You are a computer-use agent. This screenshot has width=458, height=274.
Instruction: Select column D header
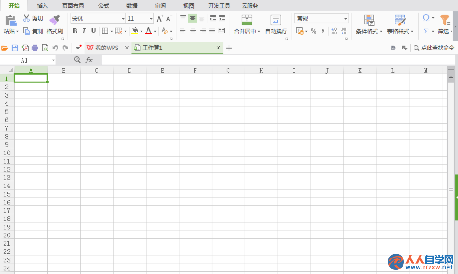pos(130,71)
